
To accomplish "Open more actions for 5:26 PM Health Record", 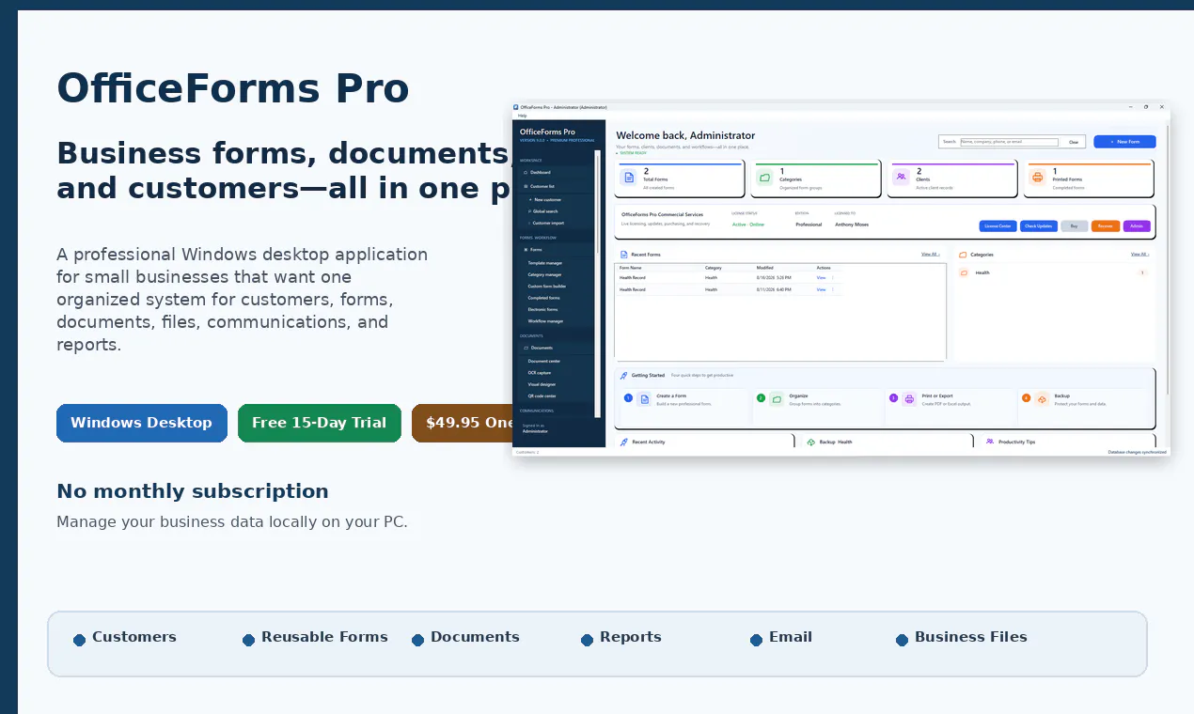I will coord(833,278).
